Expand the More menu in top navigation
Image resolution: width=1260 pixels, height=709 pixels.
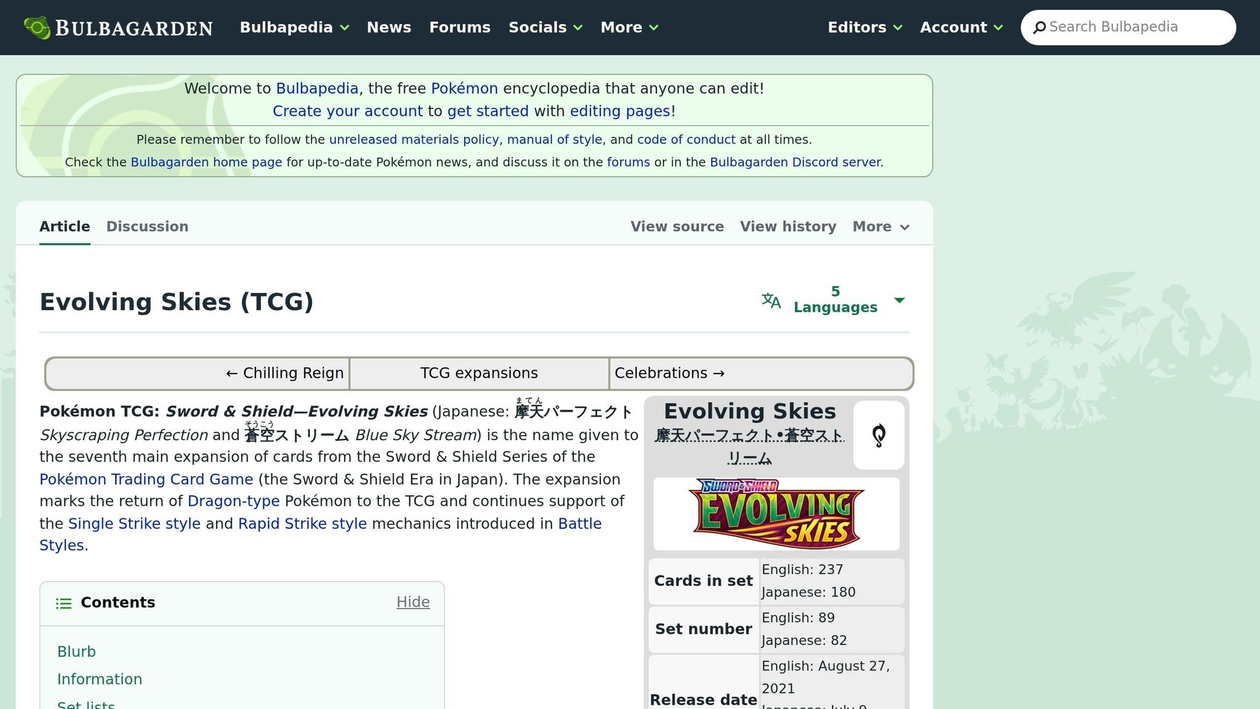629,28
